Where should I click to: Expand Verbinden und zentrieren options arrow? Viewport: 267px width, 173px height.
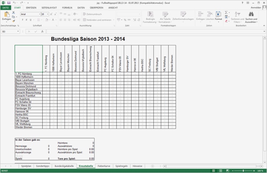pos(114,20)
